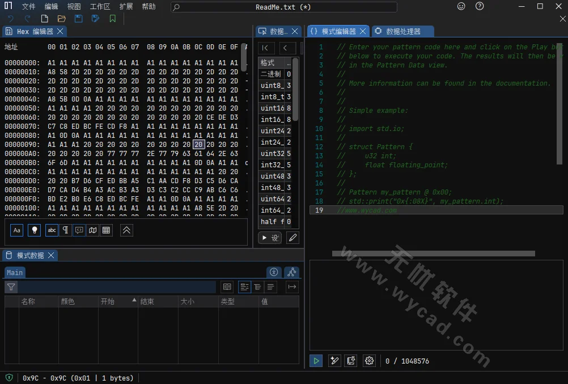The image size is (568, 384).
Task: Run the pattern with the green play button
Action: coord(316,361)
